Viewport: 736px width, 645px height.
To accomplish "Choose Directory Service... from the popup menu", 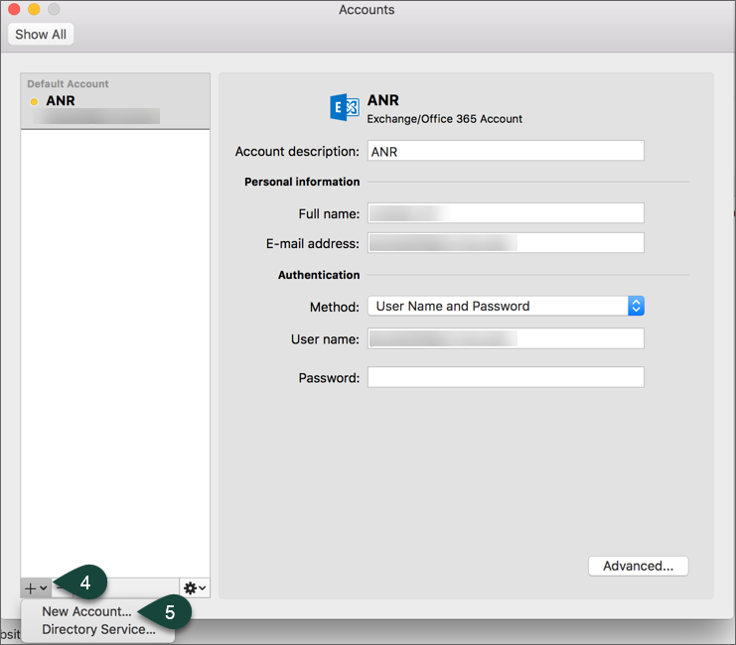I will click(x=98, y=629).
